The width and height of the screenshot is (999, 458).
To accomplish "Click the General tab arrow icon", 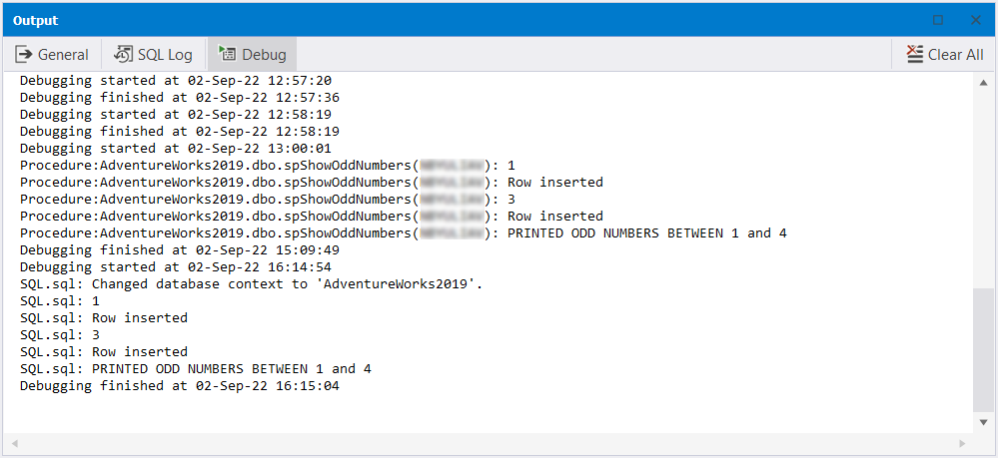I will coord(24,55).
